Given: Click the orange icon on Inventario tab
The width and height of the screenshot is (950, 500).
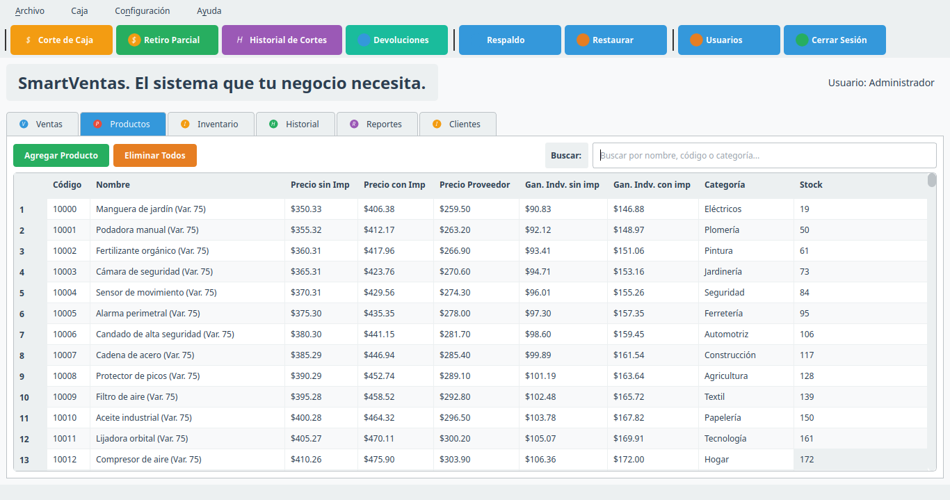Looking at the screenshot, I should pos(185,124).
